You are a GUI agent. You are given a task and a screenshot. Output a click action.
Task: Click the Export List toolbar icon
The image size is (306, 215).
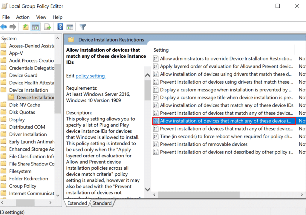pos(48,27)
